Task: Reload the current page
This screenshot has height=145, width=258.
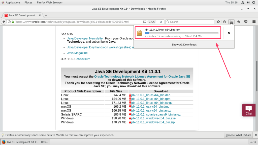Action: [161, 22]
